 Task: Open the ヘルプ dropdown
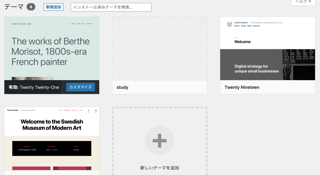point(303,3)
